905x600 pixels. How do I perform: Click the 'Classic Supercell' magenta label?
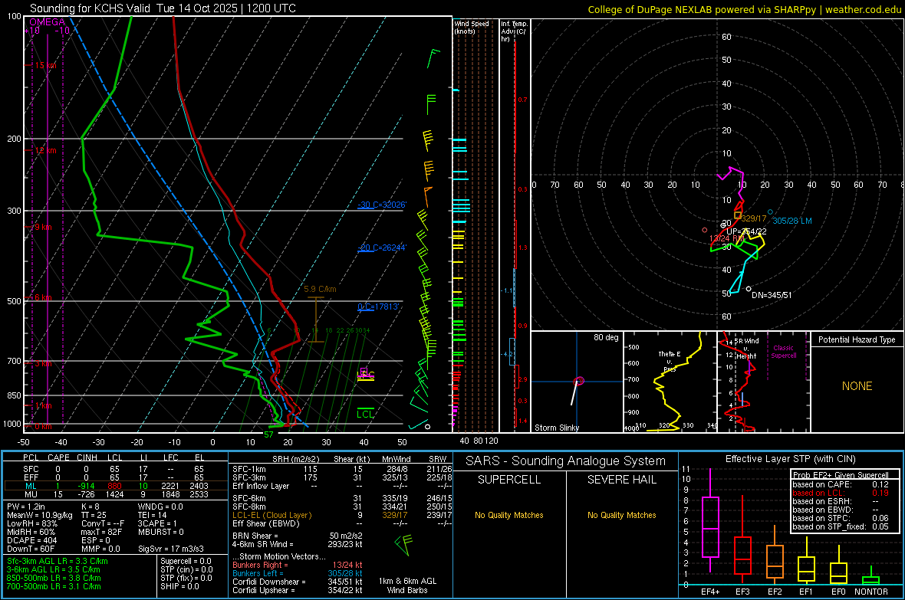[784, 352]
